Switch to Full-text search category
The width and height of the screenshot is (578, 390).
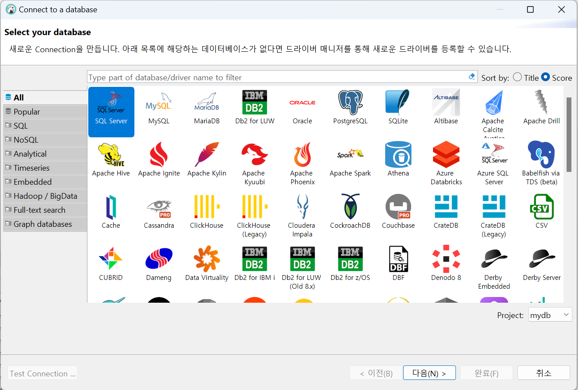(x=45, y=210)
